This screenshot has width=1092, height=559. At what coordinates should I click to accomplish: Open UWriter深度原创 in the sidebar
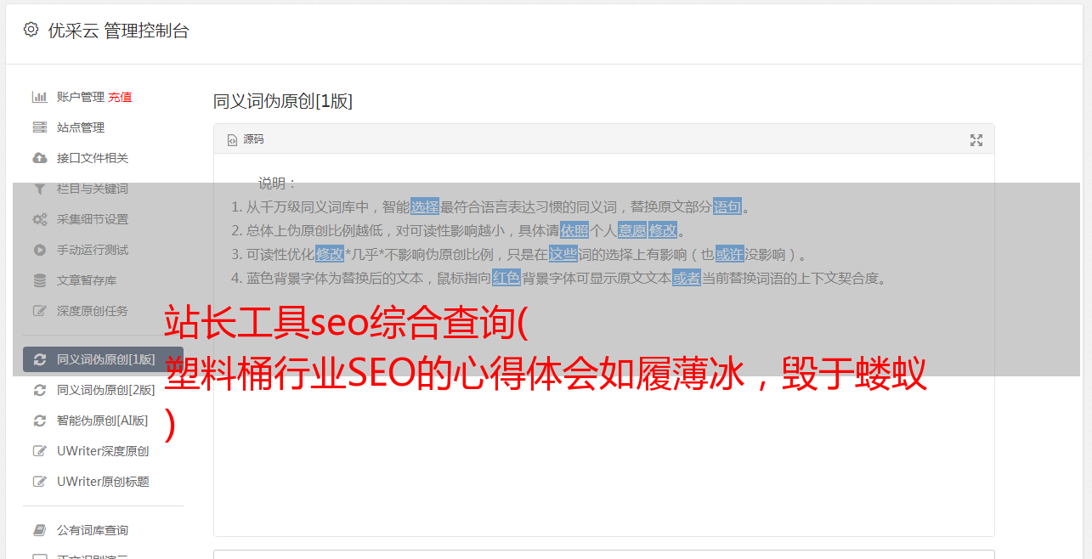pos(103,451)
